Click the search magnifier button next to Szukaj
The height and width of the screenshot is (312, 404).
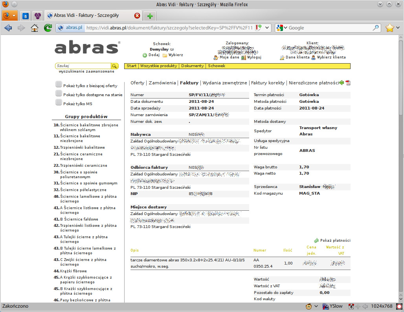(x=114, y=66)
